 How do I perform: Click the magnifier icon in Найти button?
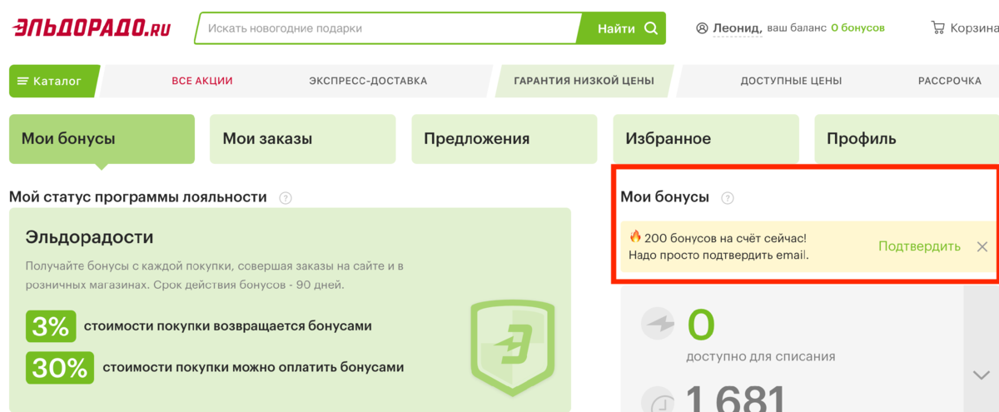[651, 28]
